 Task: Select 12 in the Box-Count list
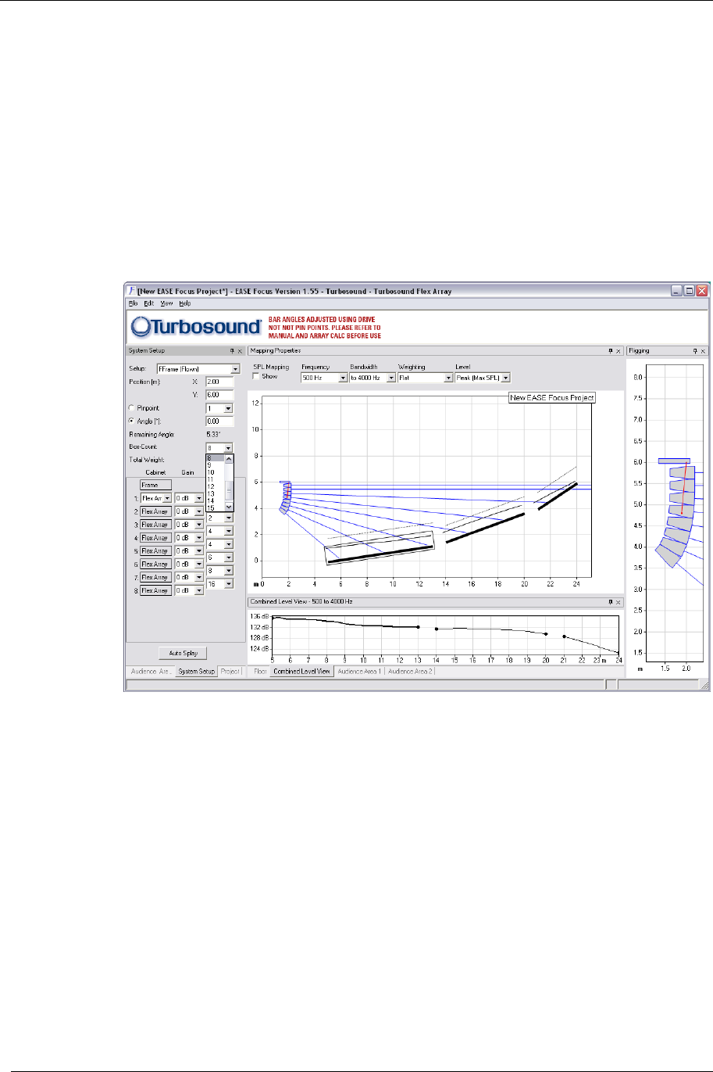pos(215,486)
